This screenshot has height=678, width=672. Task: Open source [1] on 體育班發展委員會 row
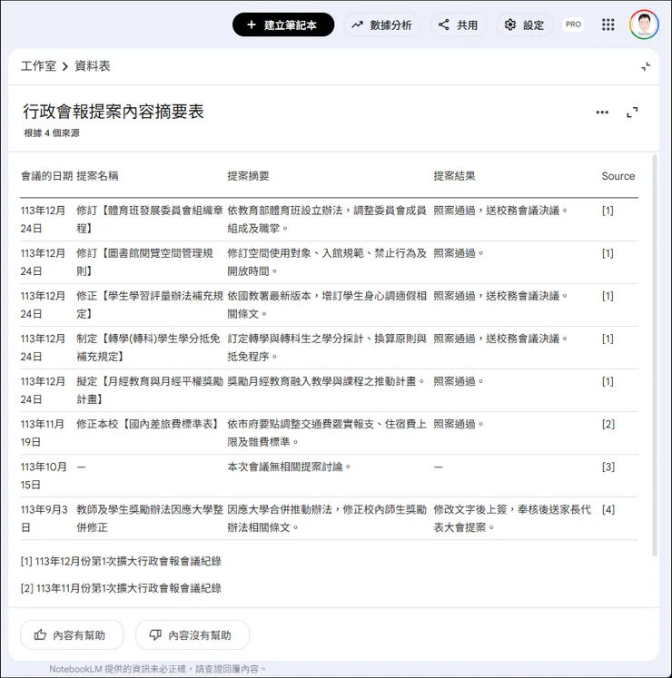608,211
